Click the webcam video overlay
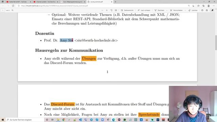This screenshot has height=122, width=217. 193,104
